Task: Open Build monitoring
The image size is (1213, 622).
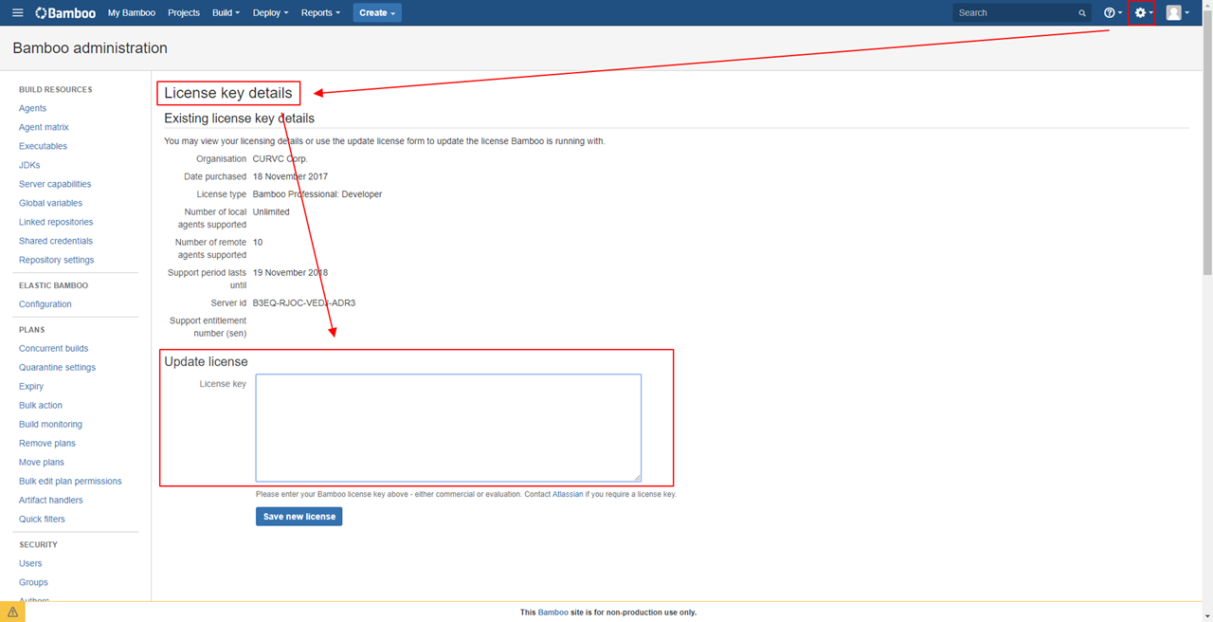Action: pyautogui.click(x=50, y=424)
